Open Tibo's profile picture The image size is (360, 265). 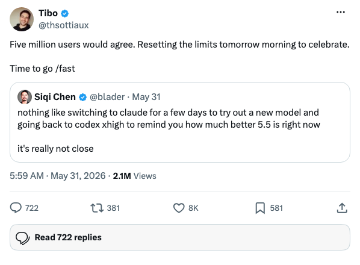22,19
